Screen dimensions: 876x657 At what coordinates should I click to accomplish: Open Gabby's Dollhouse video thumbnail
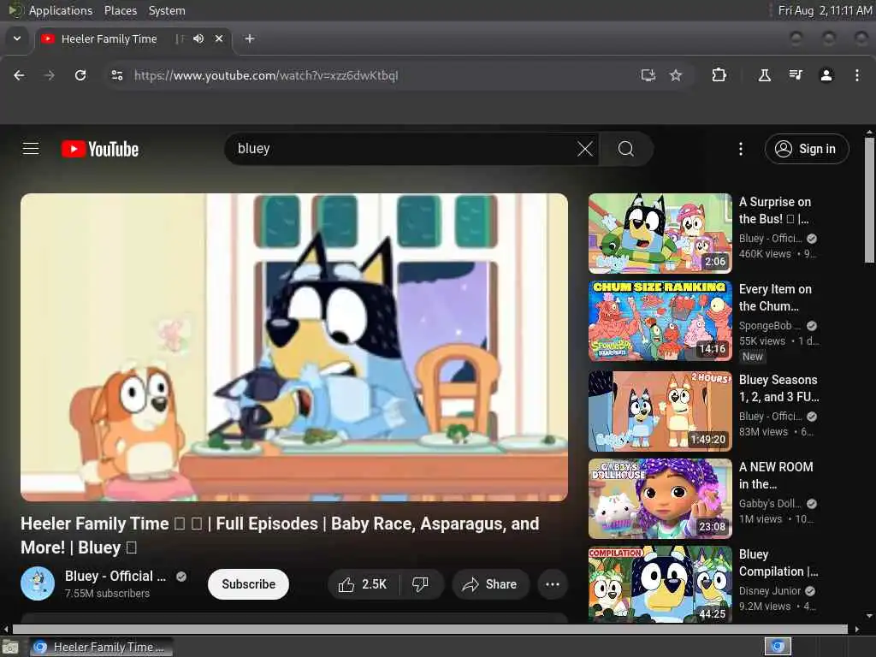[x=660, y=499]
